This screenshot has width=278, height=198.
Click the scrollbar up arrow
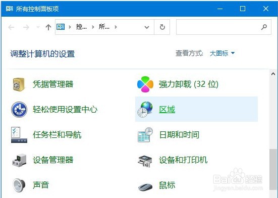click(x=273, y=74)
